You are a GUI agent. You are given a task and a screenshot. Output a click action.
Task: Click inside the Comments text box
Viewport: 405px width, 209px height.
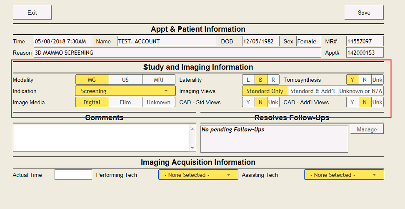pyautogui.click(x=101, y=138)
